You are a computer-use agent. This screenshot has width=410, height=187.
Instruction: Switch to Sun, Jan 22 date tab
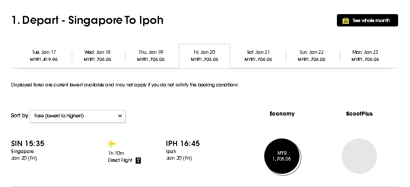click(311, 56)
